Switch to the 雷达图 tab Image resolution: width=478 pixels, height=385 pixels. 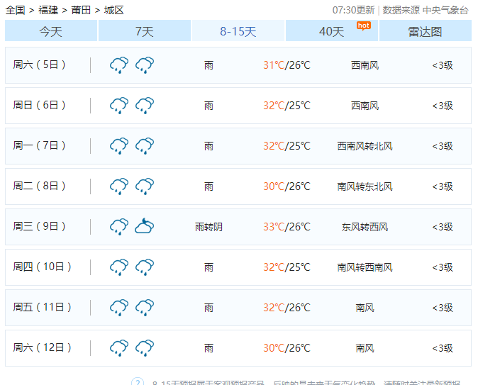pyautogui.click(x=426, y=30)
